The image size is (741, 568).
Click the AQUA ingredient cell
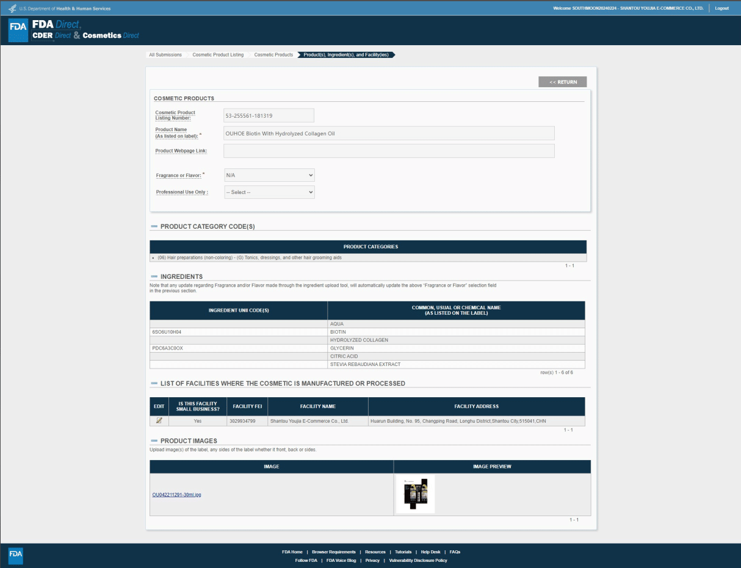coord(456,324)
